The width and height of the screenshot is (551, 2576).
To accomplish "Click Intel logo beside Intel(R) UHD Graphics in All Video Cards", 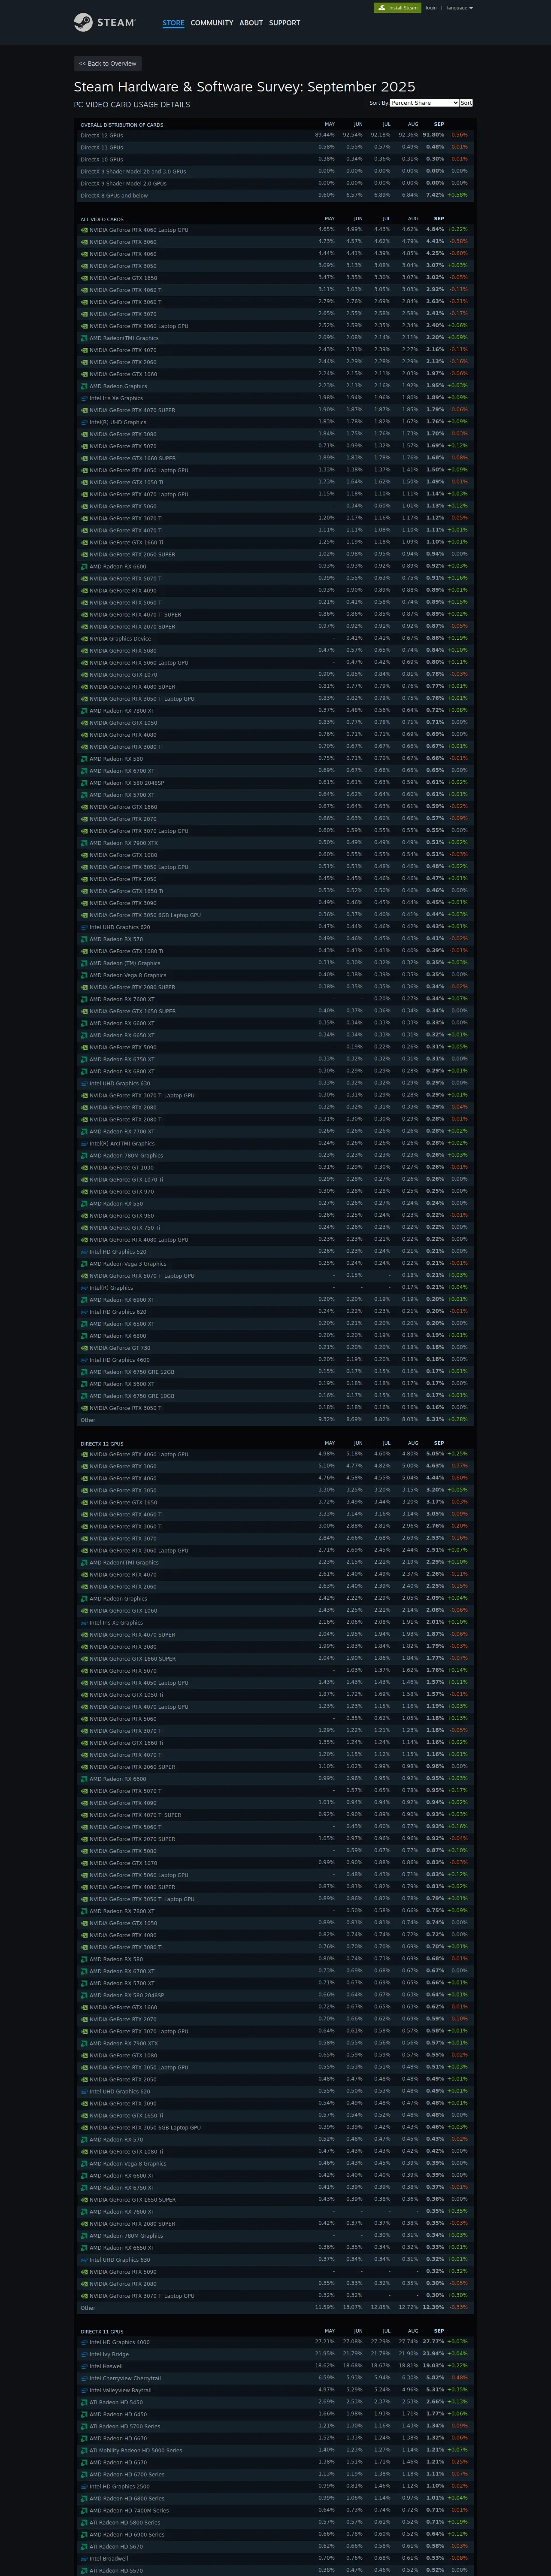I will pyautogui.click(x=84, y=422).
